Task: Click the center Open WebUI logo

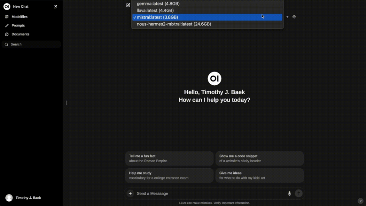Action: tap(214, 78)
